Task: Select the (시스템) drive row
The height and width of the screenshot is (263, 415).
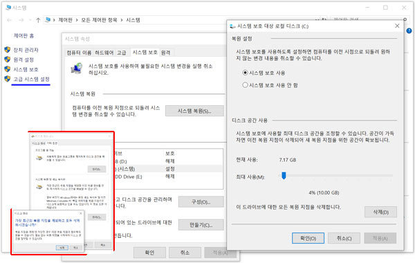Action: (169, 169)
